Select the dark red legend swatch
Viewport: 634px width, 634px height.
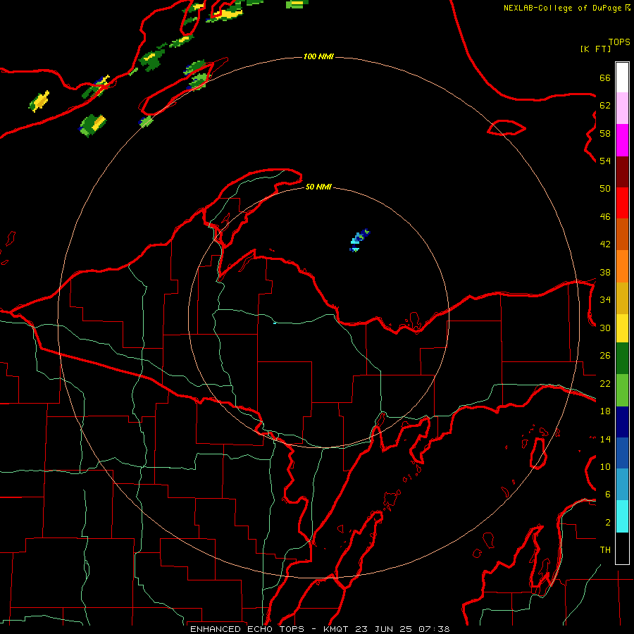point(622,172)
